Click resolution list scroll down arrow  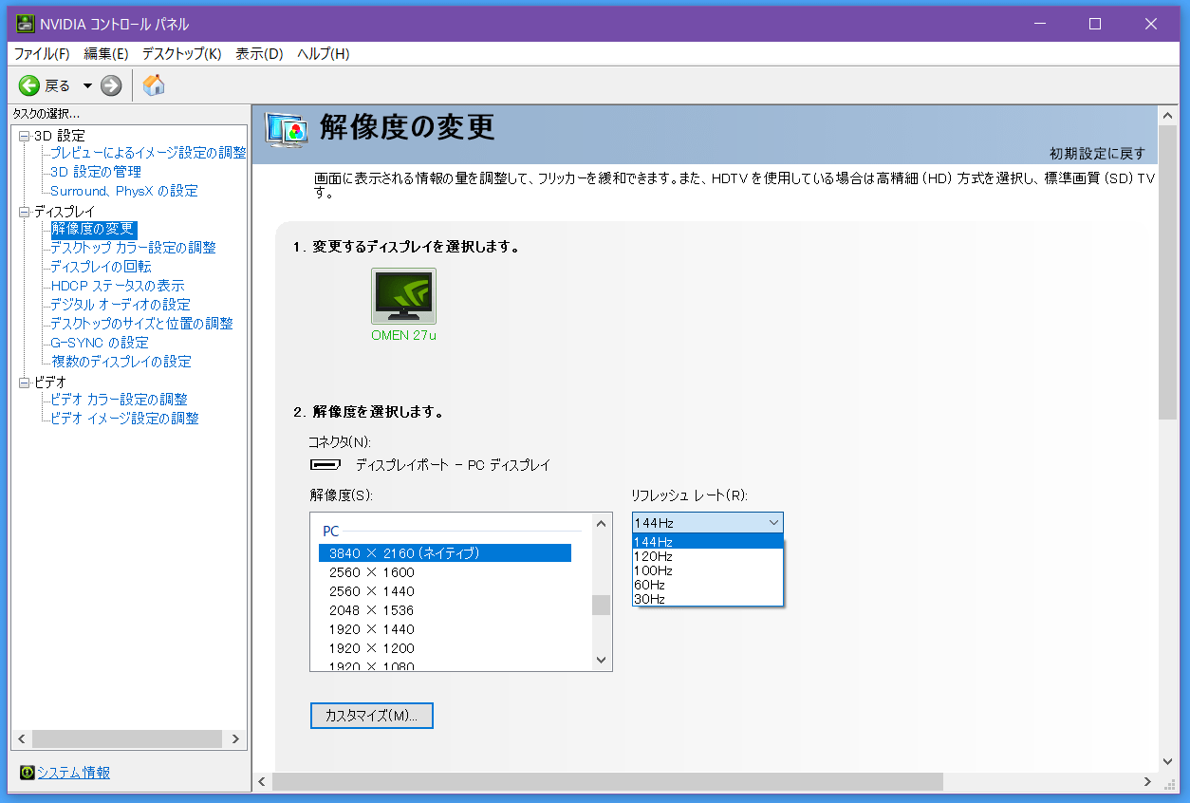[601, 661]
